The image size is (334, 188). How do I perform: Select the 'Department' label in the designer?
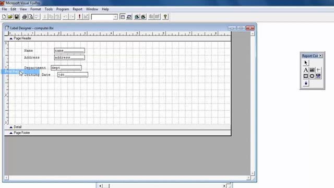point(35,68)
